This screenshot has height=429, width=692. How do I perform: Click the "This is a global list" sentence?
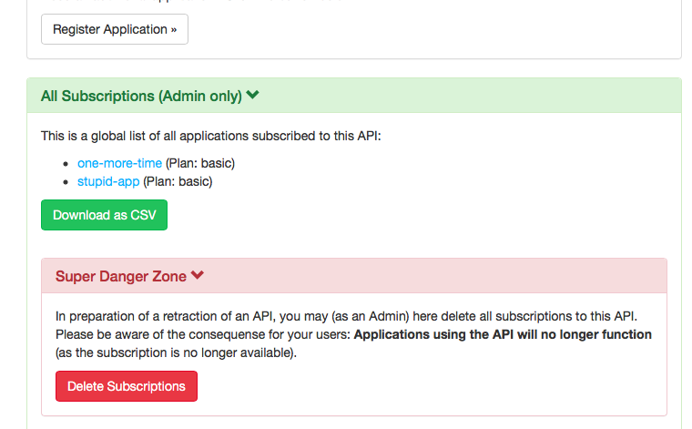[210, 136]
